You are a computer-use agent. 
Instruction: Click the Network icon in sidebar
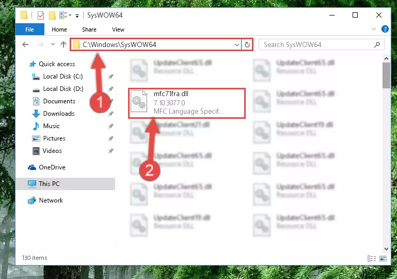click(x=32, y=200)
